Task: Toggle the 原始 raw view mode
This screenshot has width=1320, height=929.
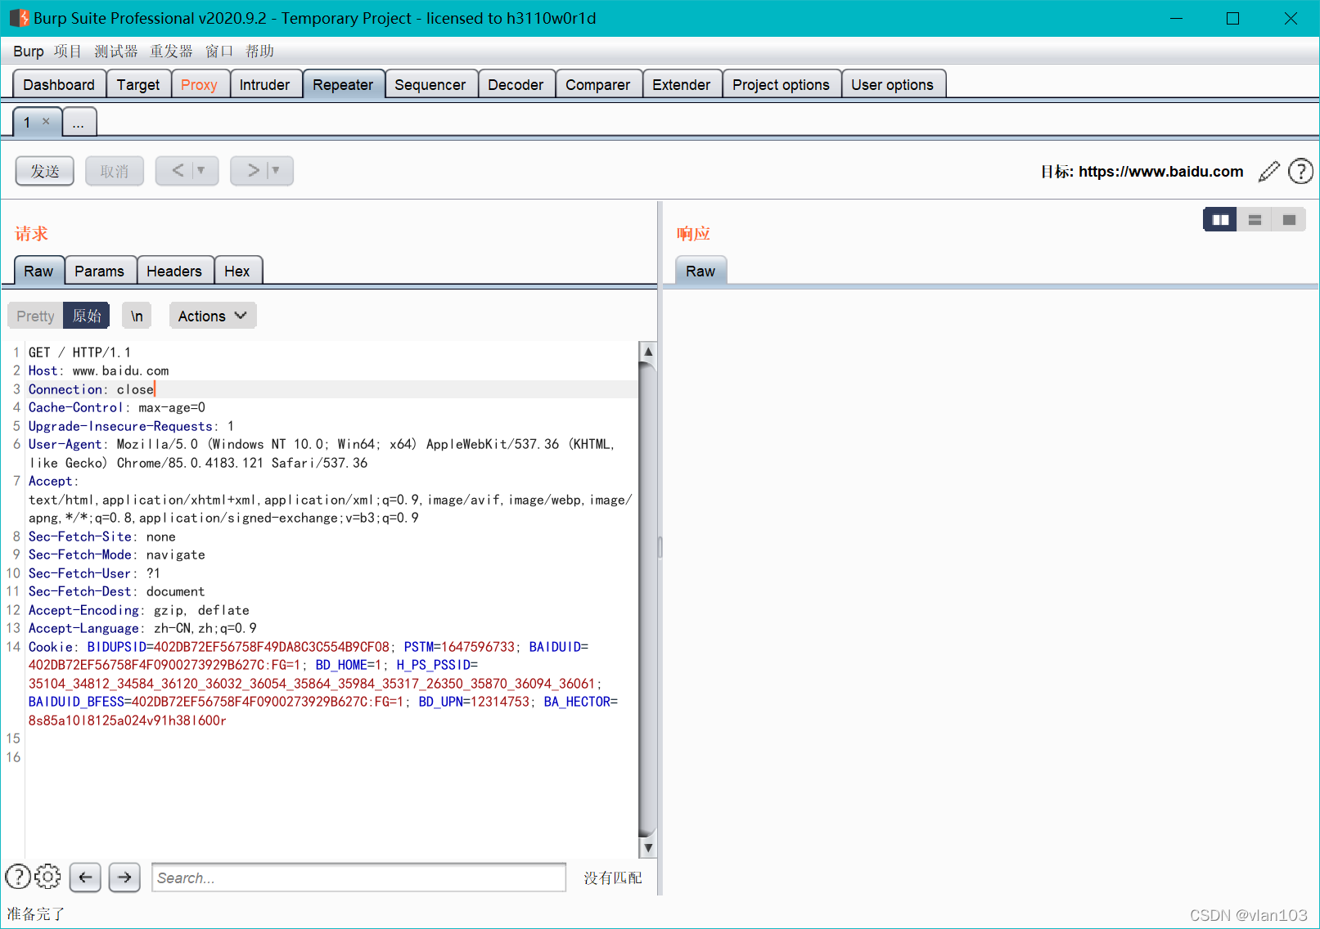Action: [x=87, y=316]
